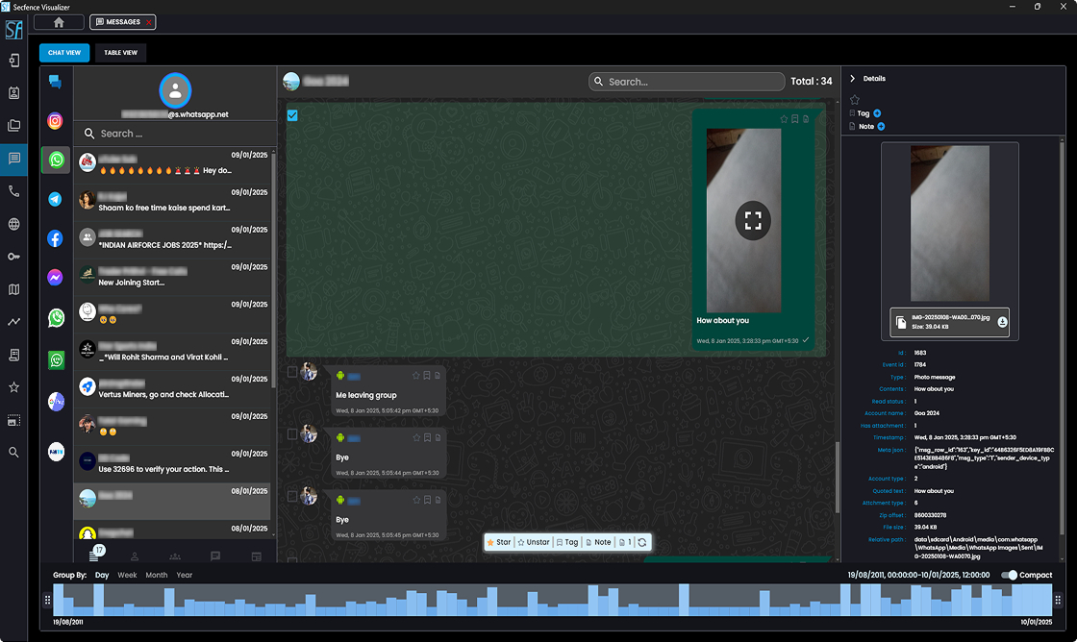Screen dimensions: 1077x642
Task: Open the web browsing globe icon
Action: coord(13,224)
